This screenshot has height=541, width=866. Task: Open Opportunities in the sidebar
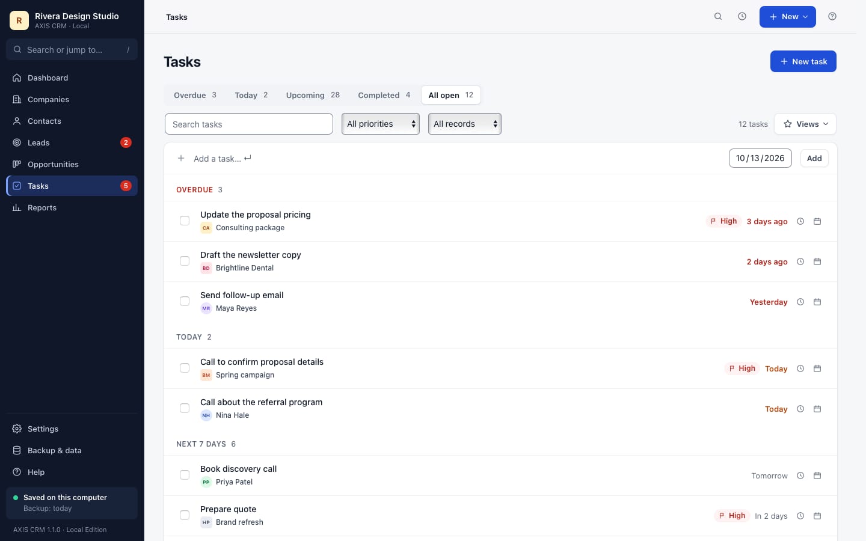(x=72, y=164)
